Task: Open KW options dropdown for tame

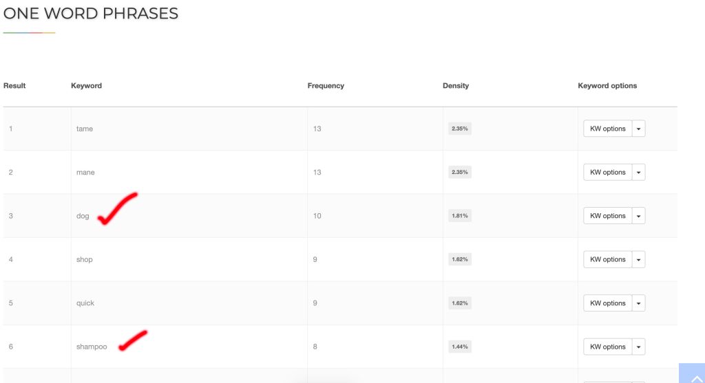Action: [x=639, y=129]
